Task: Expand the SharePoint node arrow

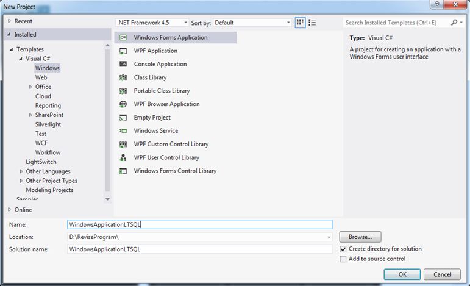Action: [x=30, y=115]
